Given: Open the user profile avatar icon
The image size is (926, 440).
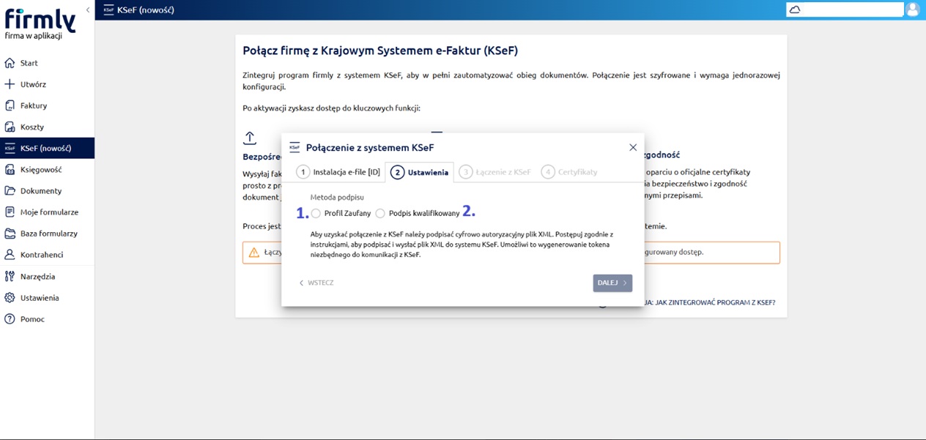Looking at the screenshot, I should point(912,10).
